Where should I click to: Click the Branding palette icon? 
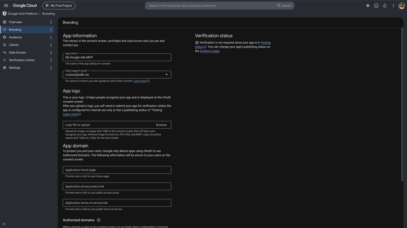tap(4, 30)
